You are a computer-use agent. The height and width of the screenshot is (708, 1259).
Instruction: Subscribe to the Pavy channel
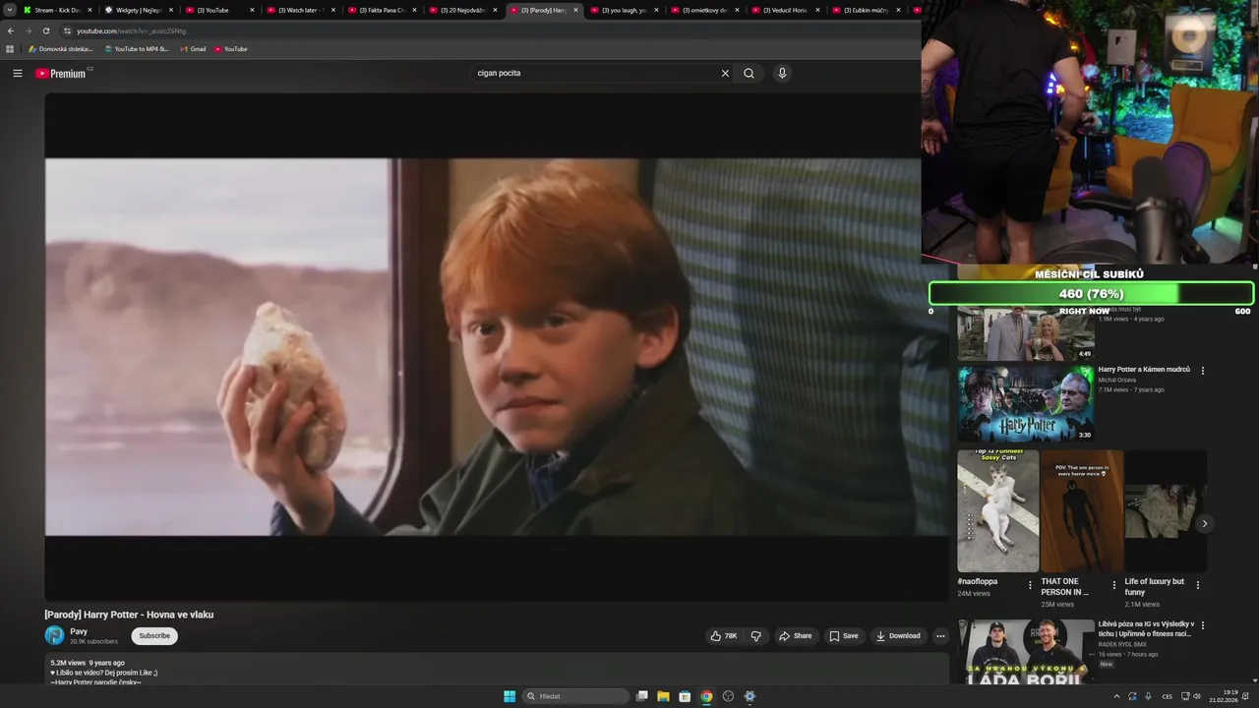pos(154,636)
